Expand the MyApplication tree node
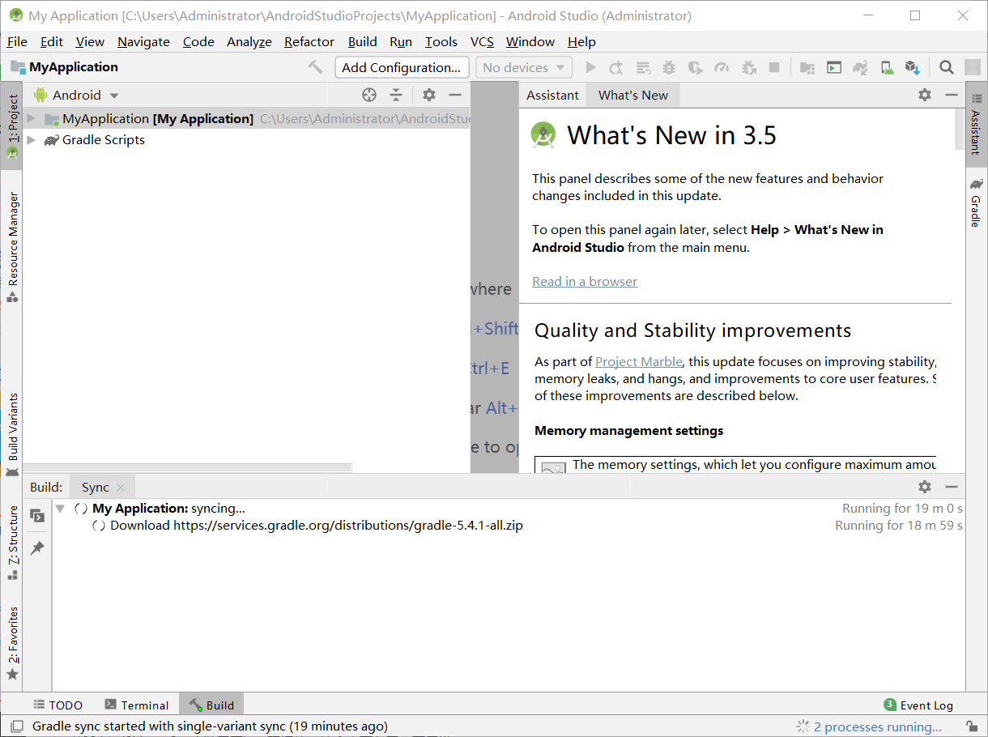 pyautogui.click(x=32, y=119)
